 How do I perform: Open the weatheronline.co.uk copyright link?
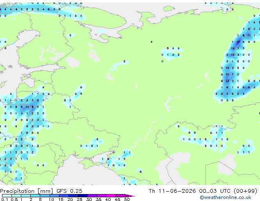tap(225, 197)
